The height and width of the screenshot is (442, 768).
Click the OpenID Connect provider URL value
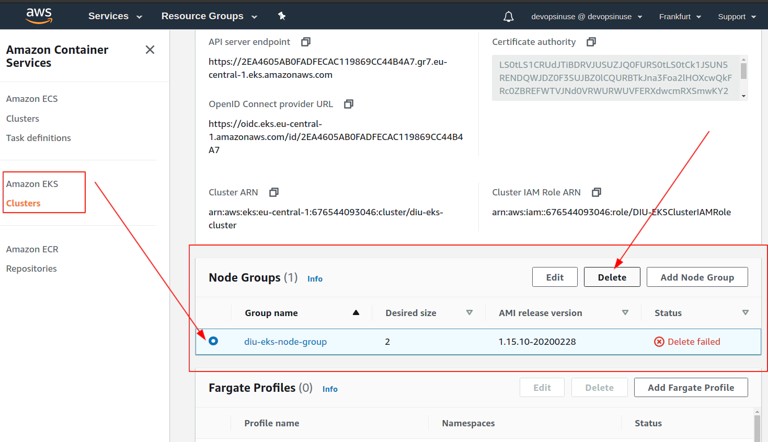click(x=336, y=137)
